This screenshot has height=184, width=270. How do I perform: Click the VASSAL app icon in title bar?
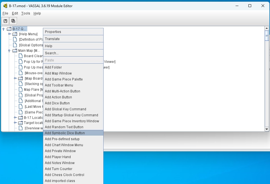[5, 6]
